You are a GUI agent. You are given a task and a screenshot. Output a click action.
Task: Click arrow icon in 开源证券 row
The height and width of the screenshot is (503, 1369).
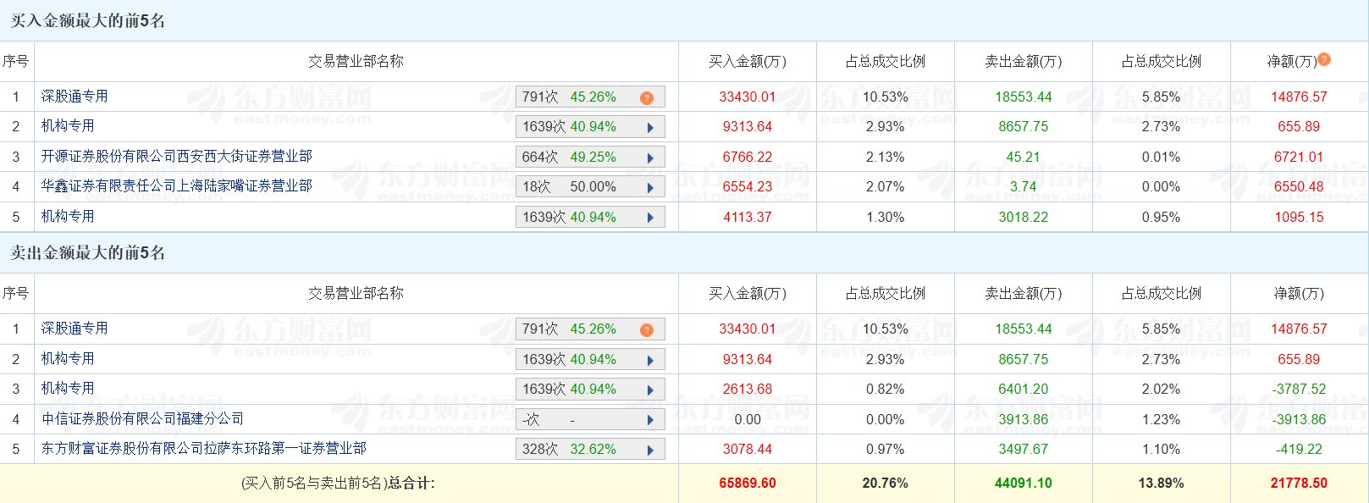[650, 158]
